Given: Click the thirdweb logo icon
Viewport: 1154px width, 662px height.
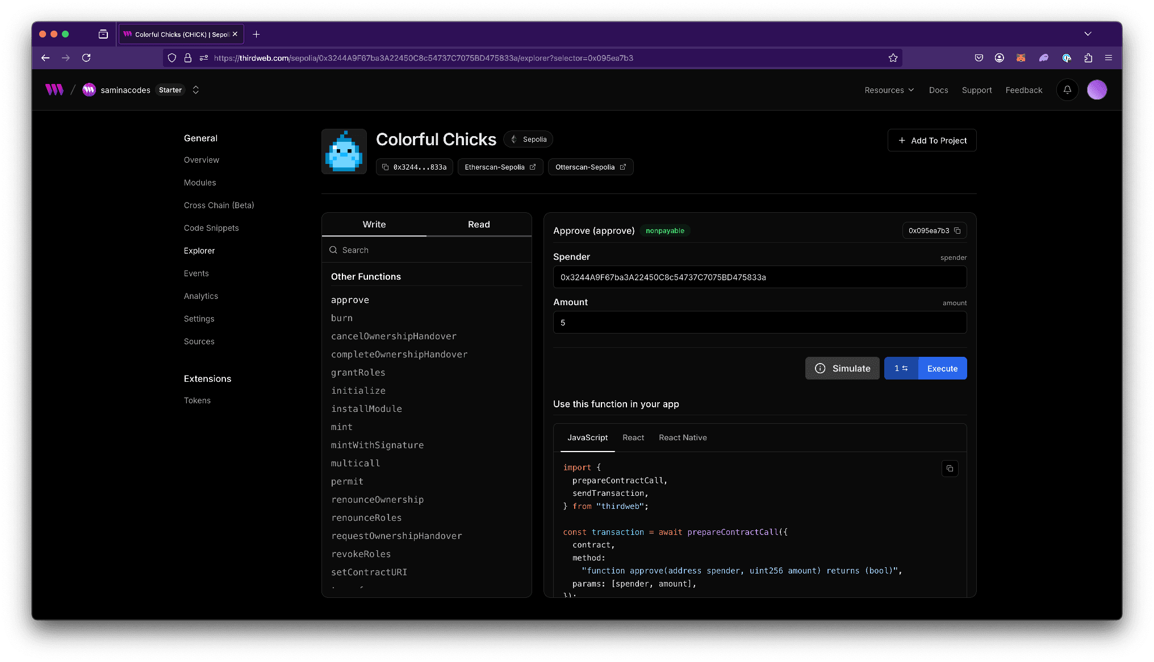Looking at the screenshot, I should [x=55, y=90].
